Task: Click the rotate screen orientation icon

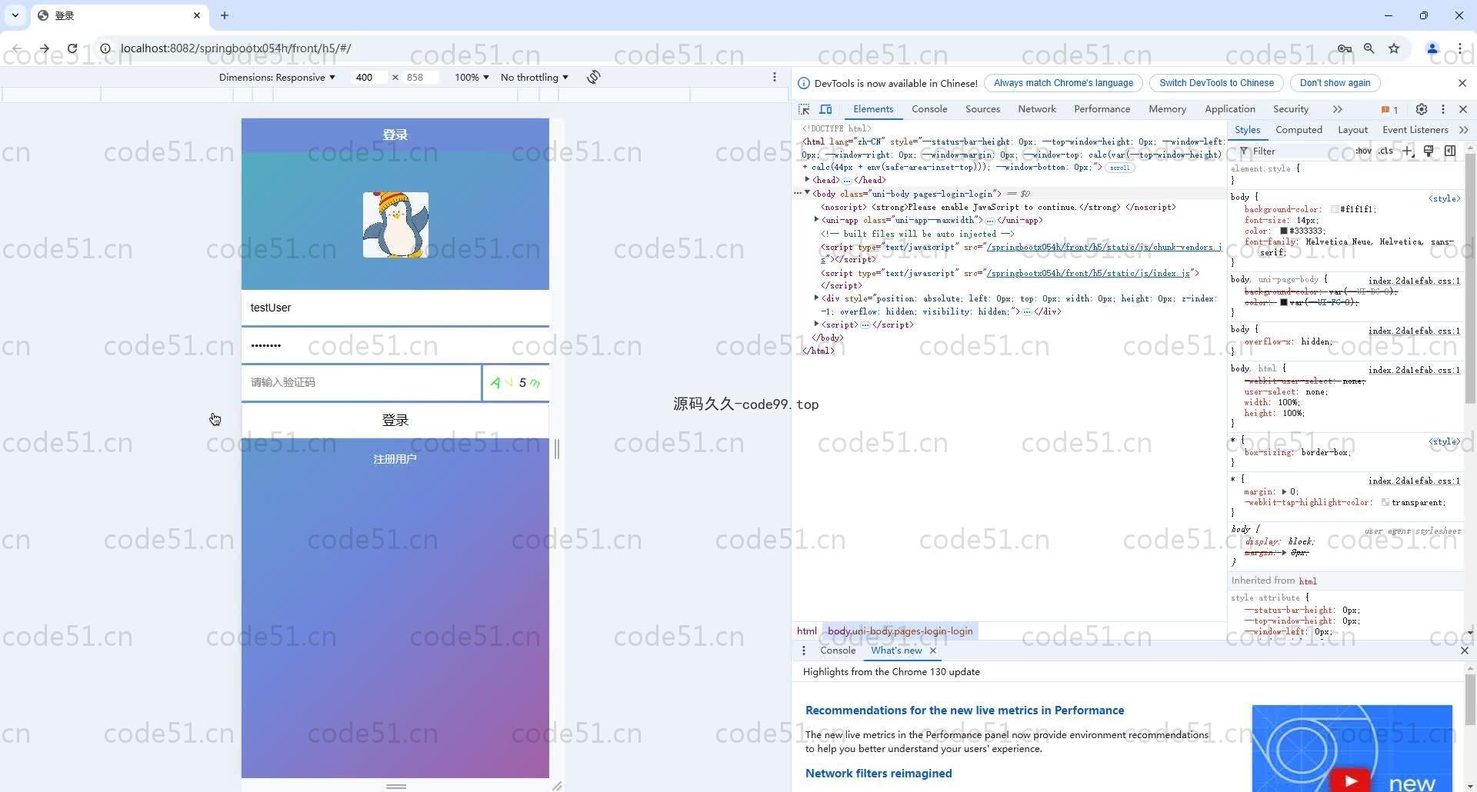Action: point(593,77)
